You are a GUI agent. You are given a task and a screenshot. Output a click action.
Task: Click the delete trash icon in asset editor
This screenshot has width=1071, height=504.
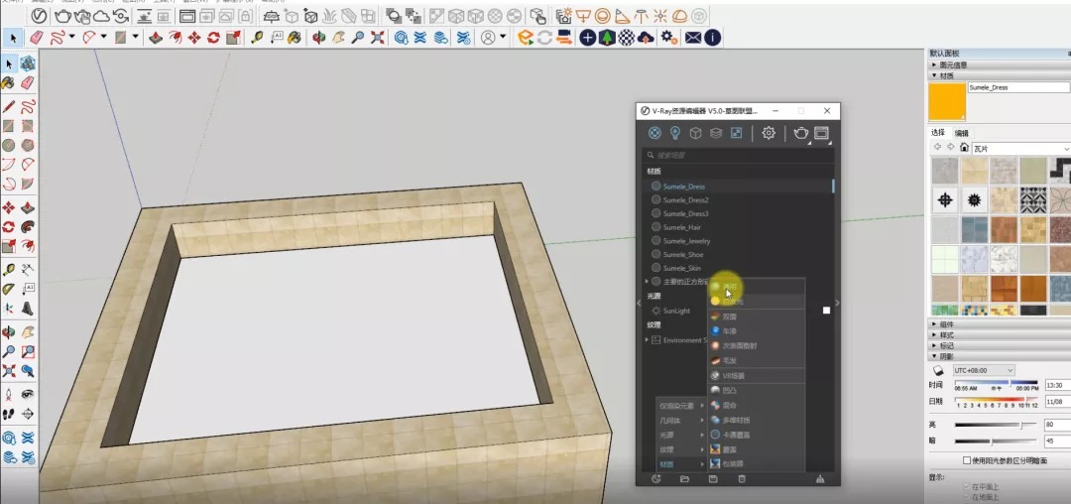tap(742, 479)
